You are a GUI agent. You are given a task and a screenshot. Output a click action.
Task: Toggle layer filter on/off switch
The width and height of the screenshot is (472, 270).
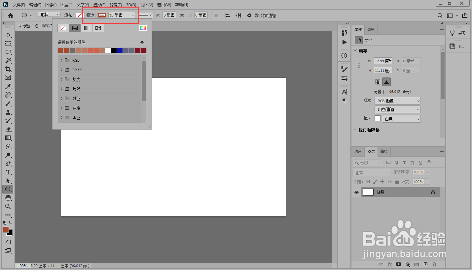(x=429, y=162)
